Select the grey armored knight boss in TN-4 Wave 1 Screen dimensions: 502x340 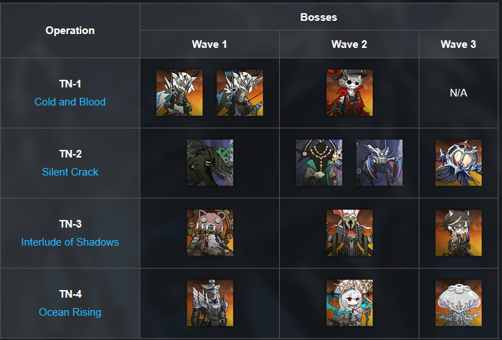click(210, 303)
